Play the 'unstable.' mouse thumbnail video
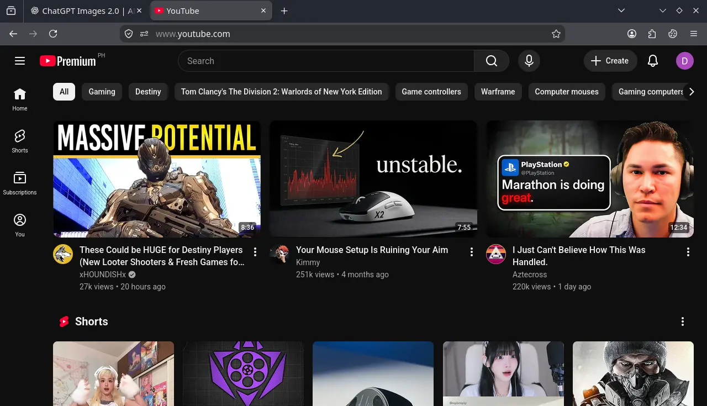The image size is (707, 406). [373, 179]
